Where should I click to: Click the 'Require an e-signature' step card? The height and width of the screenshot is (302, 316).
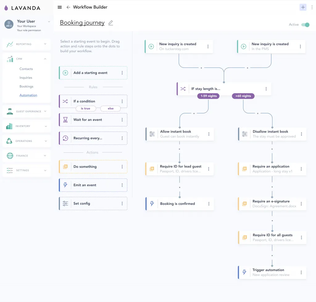271,204
